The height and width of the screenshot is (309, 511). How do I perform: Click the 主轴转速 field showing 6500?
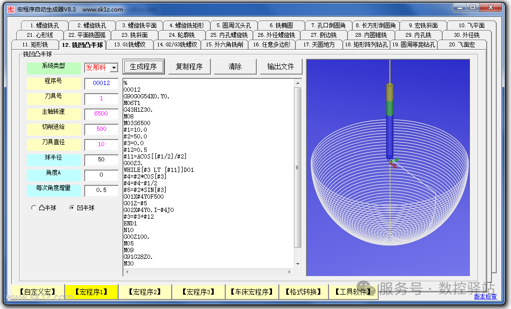tap(101, 114)
